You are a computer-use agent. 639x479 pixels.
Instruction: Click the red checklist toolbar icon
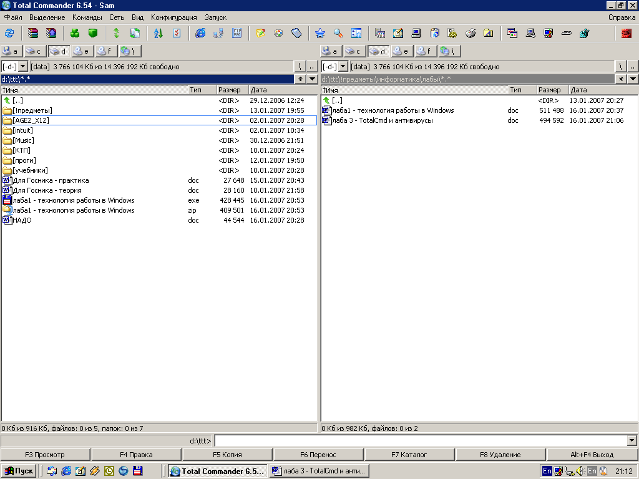[x=177, y=33]
